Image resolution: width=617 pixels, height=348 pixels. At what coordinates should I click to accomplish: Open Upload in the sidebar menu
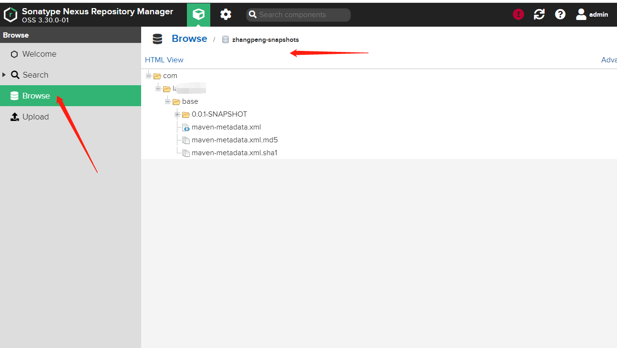click(71, 117)
